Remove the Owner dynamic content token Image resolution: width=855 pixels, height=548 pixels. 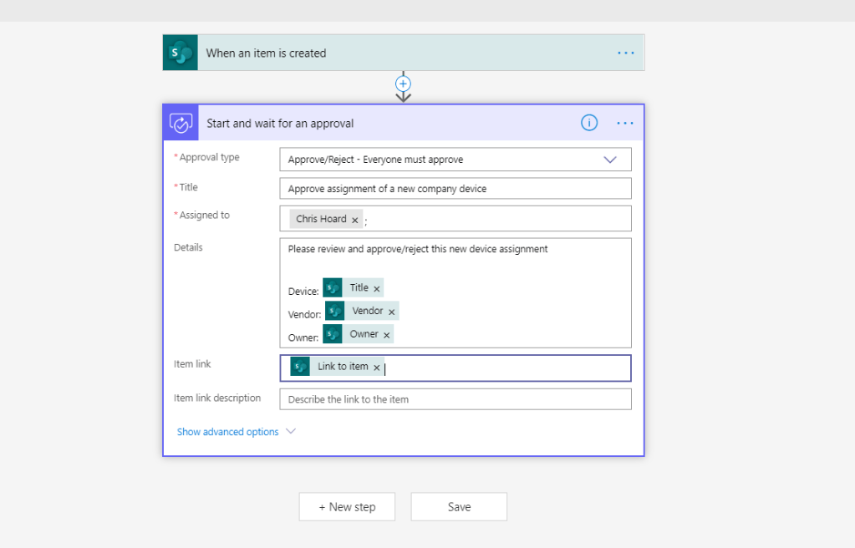coord(386,334)
